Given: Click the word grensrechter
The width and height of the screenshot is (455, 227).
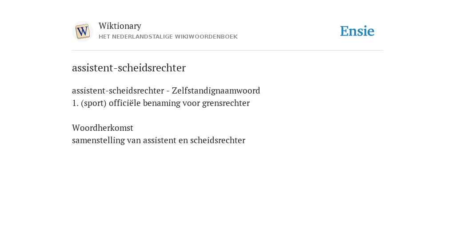Looking at the screenshot, I should 226,103.
